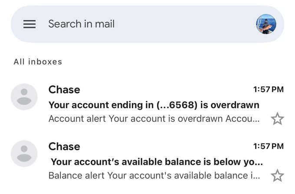Click the Search in mail field
295x194 pixels.
pos(82,24)
